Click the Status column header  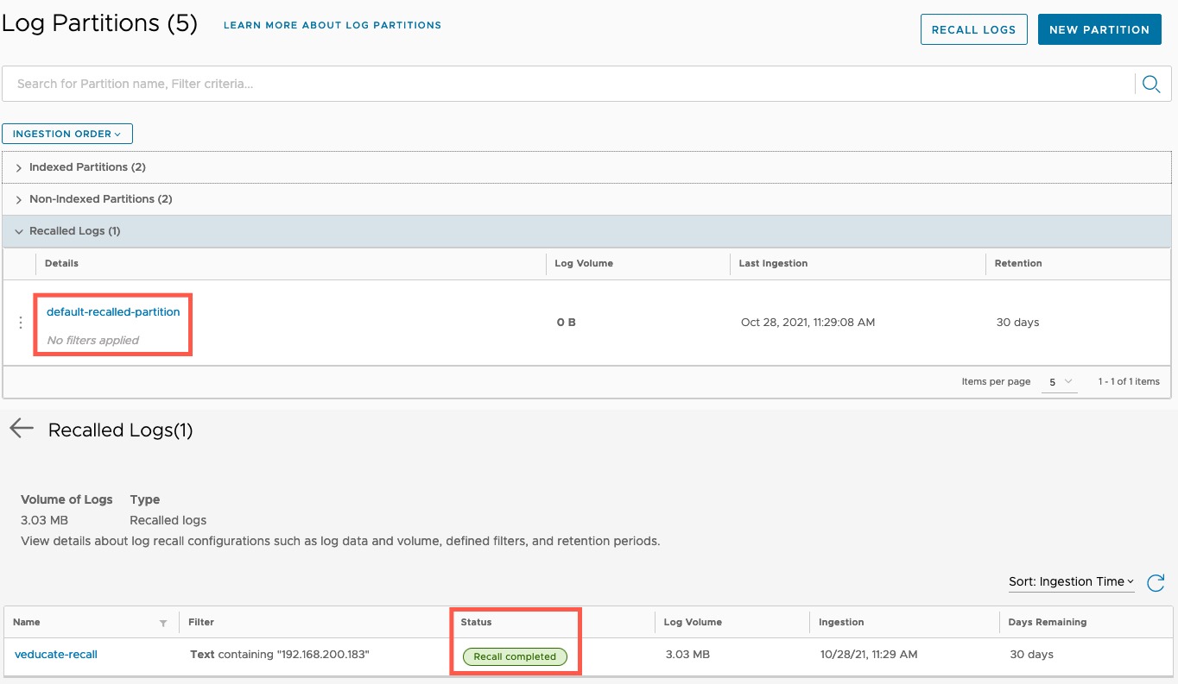click(476, 622)
